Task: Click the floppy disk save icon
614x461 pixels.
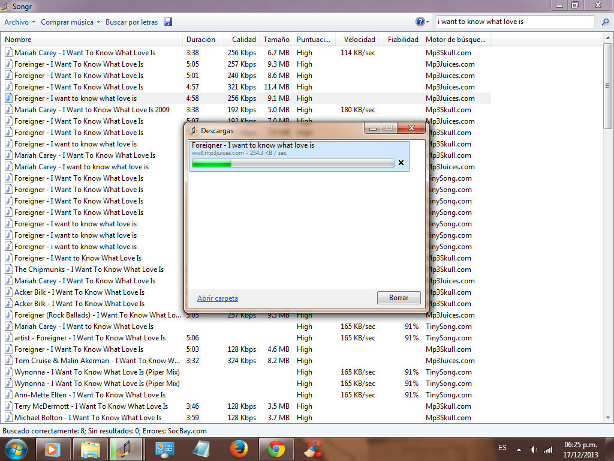Action: click(168, 22)
